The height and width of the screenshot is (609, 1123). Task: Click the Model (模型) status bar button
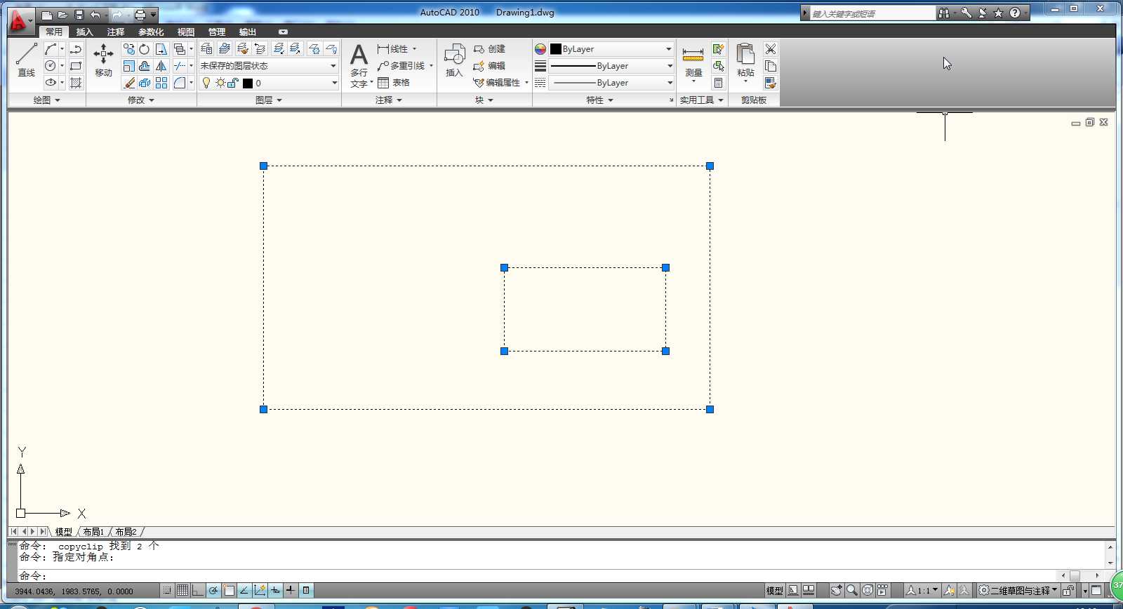pyautogui.click(x=774, y=591)
